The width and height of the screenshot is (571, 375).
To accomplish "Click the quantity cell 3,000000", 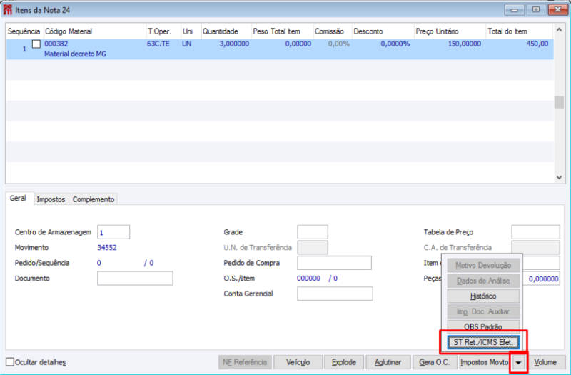I will coord(234,44).
